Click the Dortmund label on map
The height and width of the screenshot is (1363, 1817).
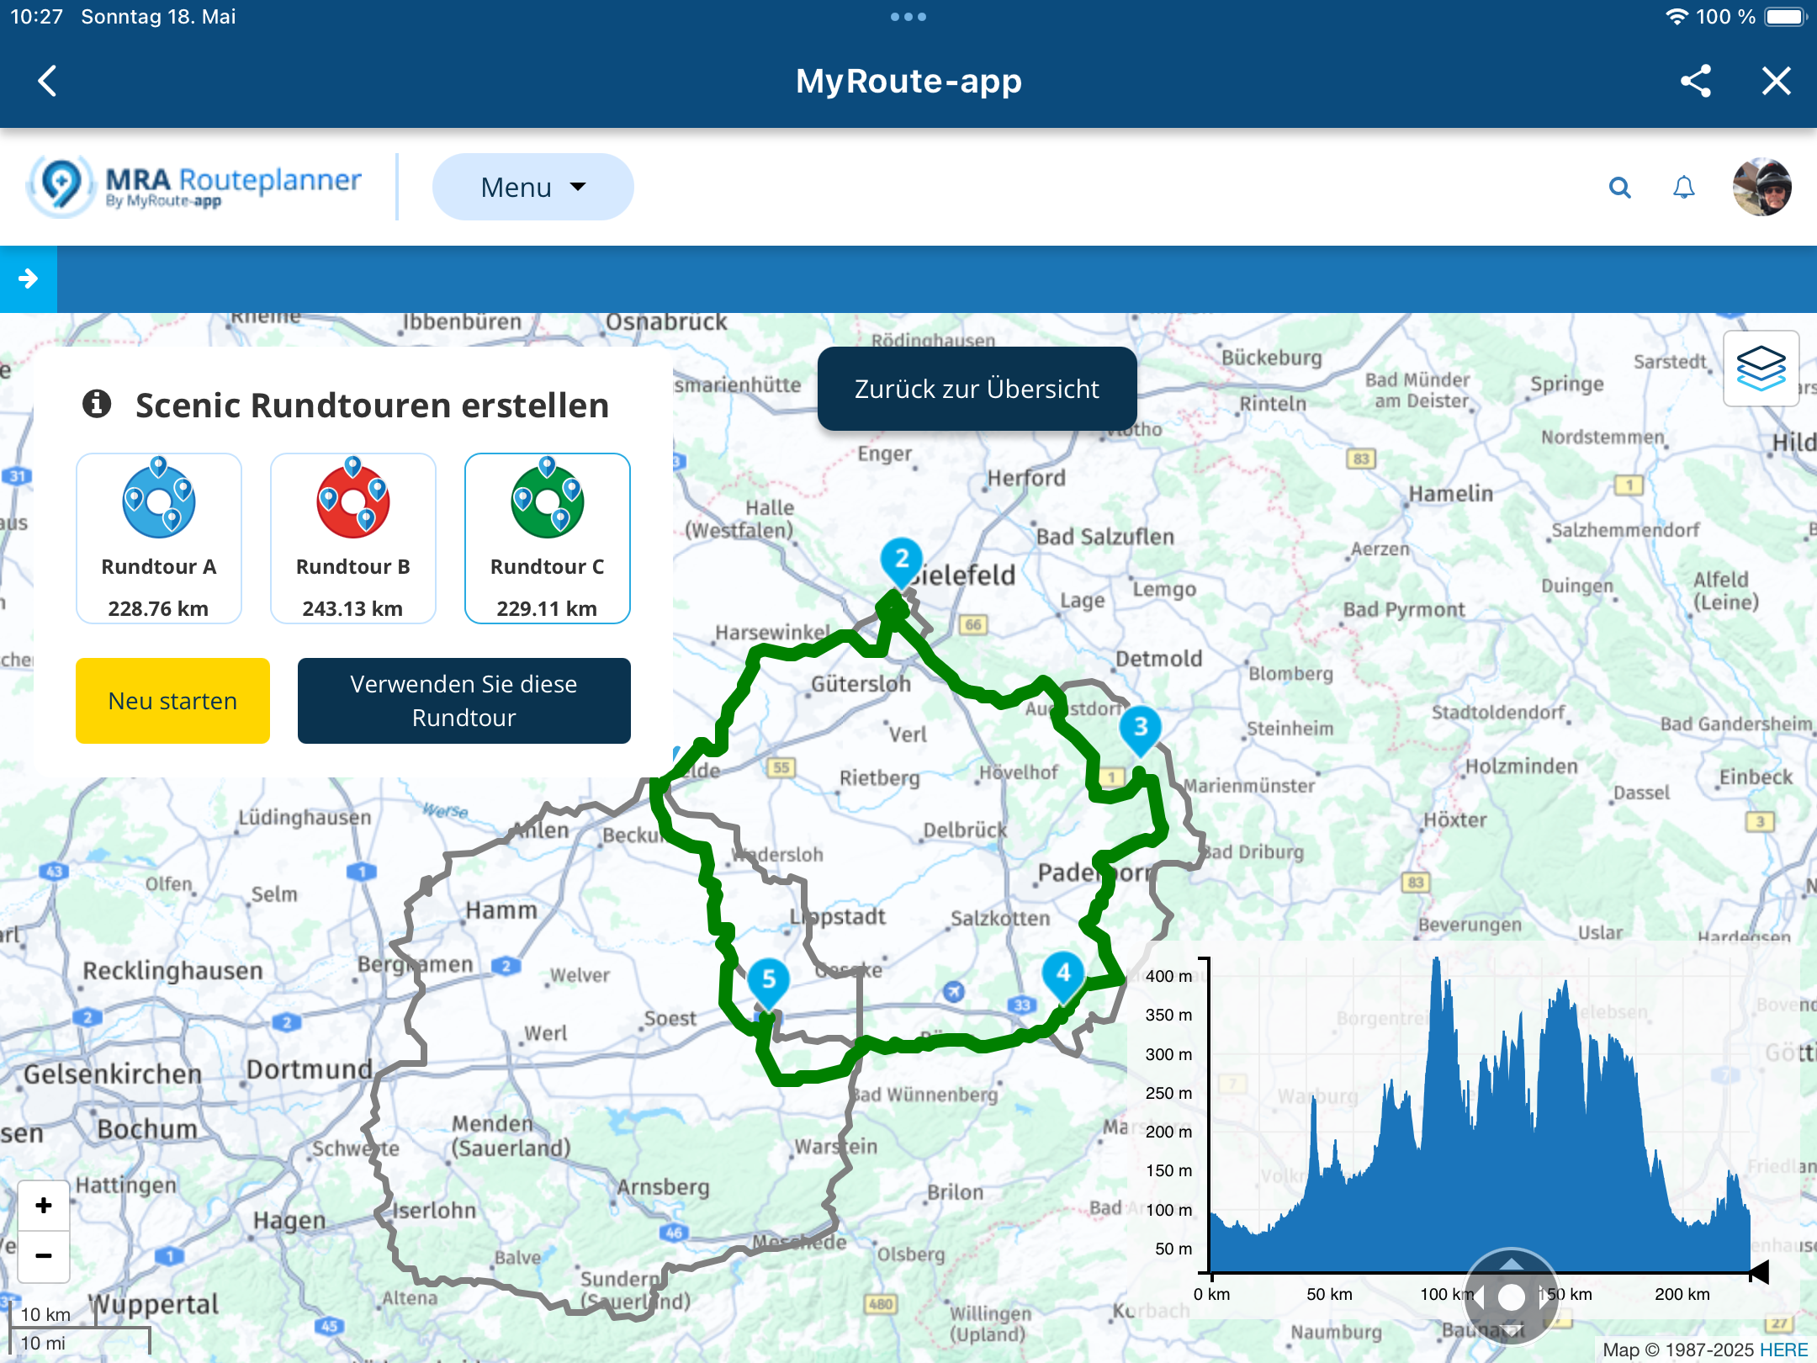click(309, 1069)
